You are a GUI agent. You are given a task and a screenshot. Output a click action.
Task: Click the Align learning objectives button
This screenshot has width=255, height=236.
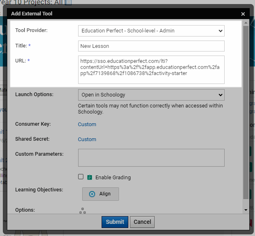(100, 194)
